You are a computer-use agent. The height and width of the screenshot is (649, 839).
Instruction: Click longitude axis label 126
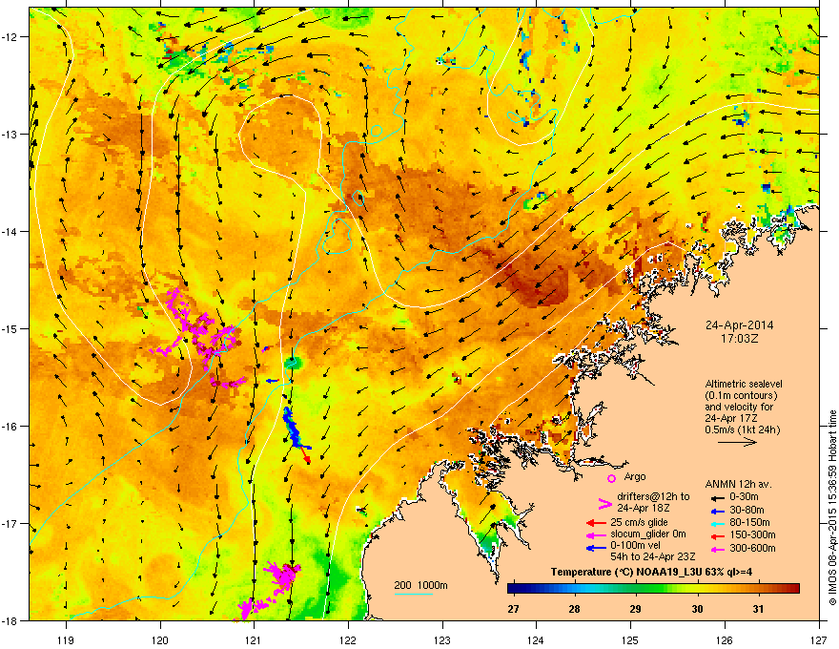tap(725, 639)
